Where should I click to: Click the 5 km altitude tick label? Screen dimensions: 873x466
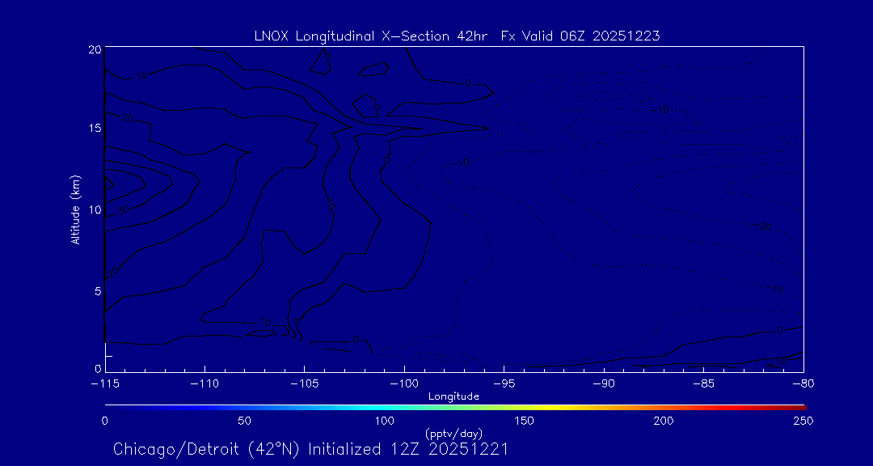(x=96, y=291)
